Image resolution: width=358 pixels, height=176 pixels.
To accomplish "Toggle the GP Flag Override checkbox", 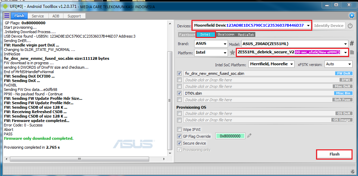I will tap(180, 136).
